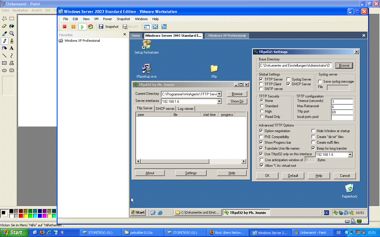380x237 pixels.
Task: Select the Pencil tool in Paint
Action: click(4, 41)
